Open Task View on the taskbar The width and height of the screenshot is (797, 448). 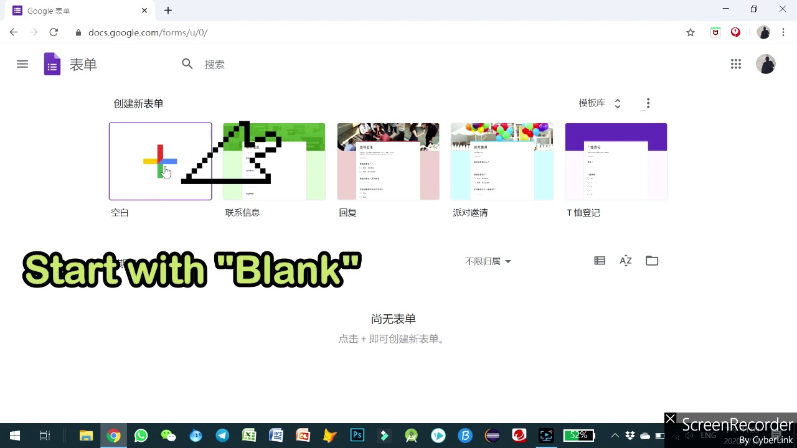[x=45, y=436]
